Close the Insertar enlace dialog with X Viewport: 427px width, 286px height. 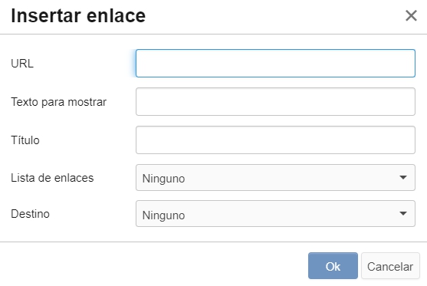(x=411, y=15)
